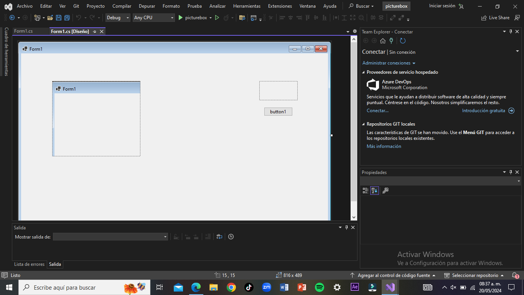The width and height of the screenshot is (524, 295).
Task: Click the Team Explorer Home icon
Action: pos(383,41)
